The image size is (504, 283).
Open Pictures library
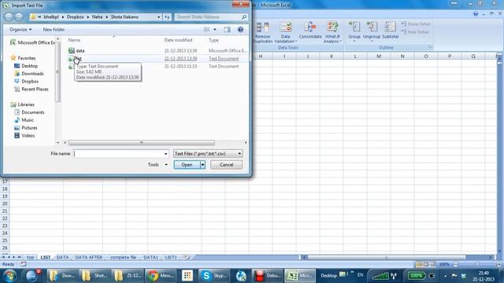26,127
